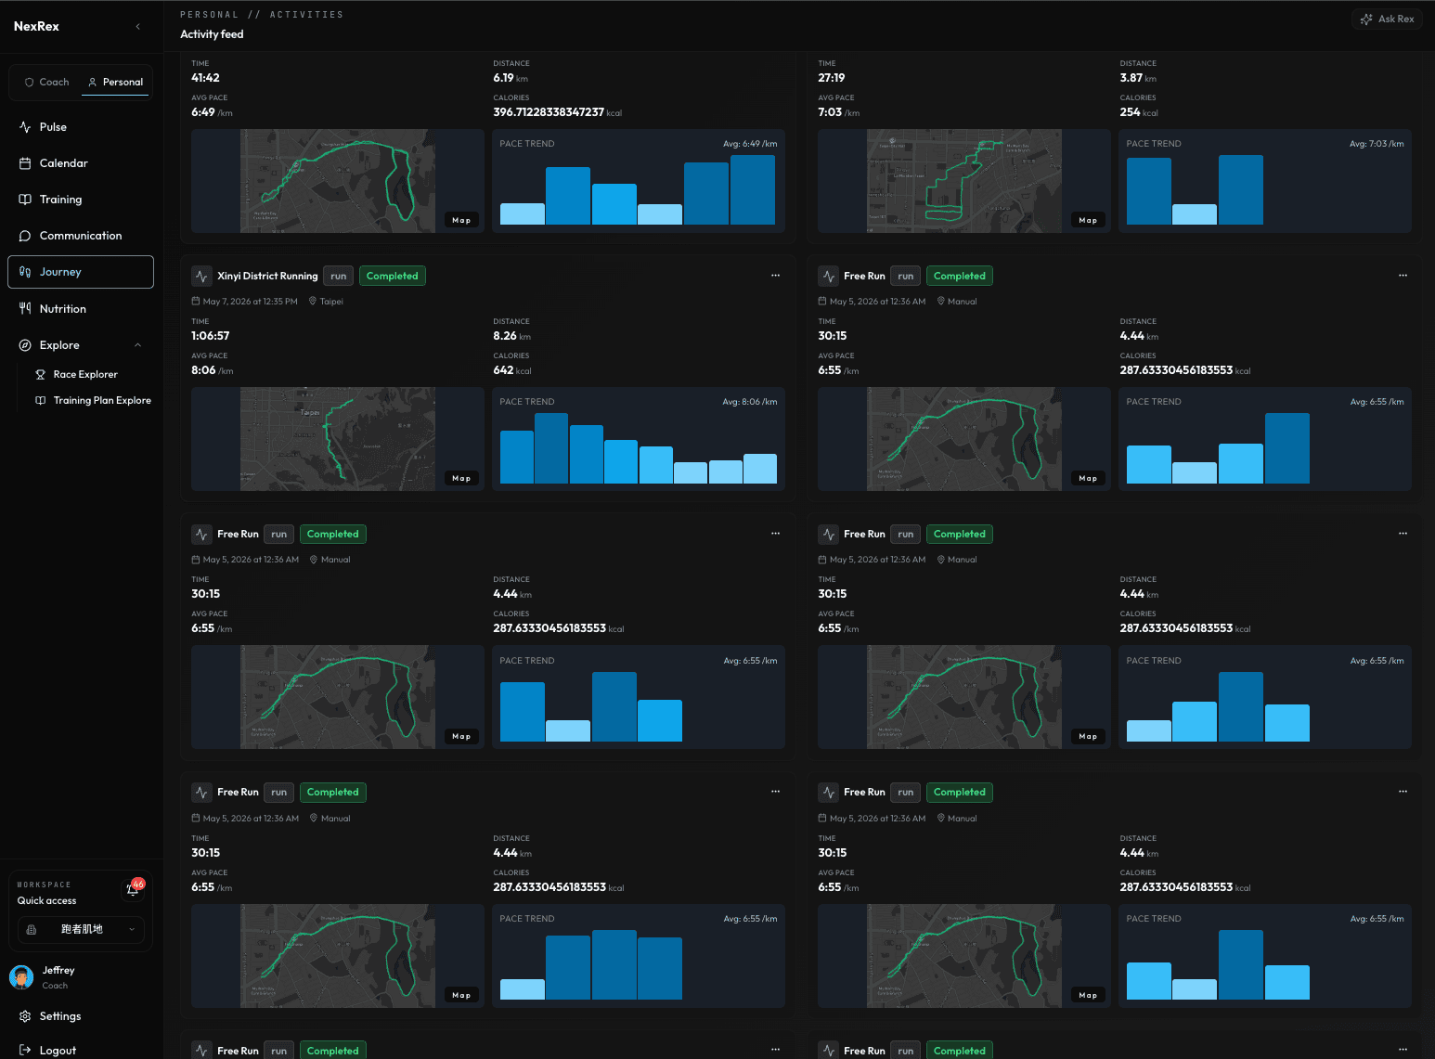Open the Ask Rex assistant
The image size is (1435, 1059).
[1387, 19]
